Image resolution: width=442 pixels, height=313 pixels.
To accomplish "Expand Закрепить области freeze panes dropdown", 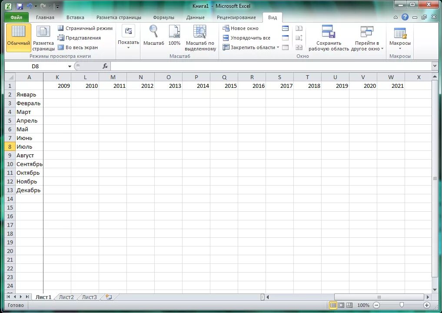I will (251, 47).
